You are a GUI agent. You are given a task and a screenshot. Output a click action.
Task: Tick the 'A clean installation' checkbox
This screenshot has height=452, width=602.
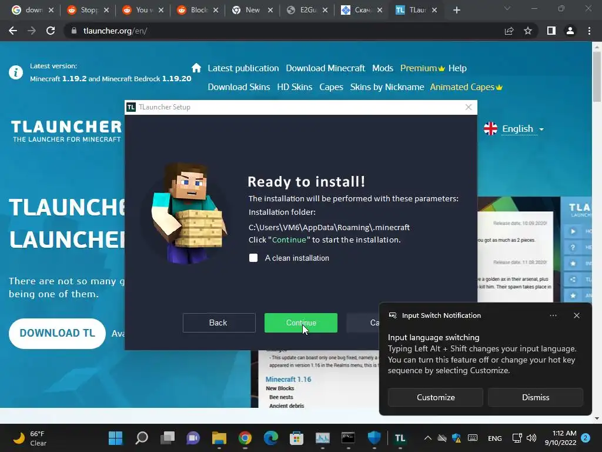click(x=253, y=258)
